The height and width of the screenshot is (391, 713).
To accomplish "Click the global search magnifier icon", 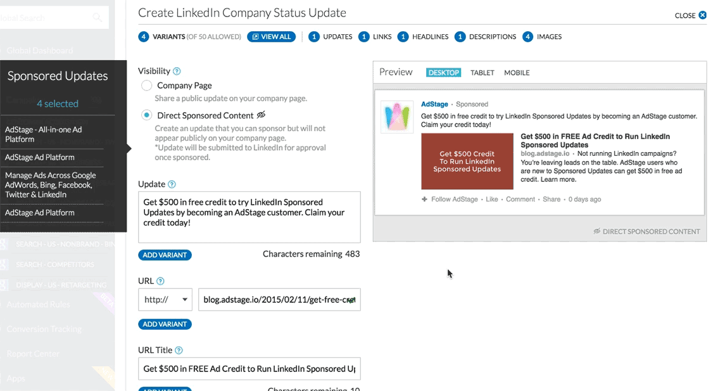I will [98, 18].
